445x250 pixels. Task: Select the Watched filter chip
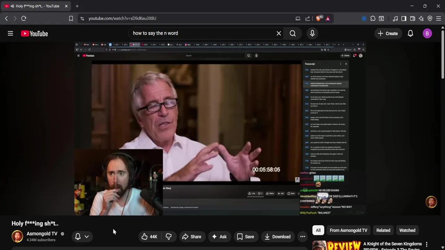pyautogui.click(x=407, y=230)
